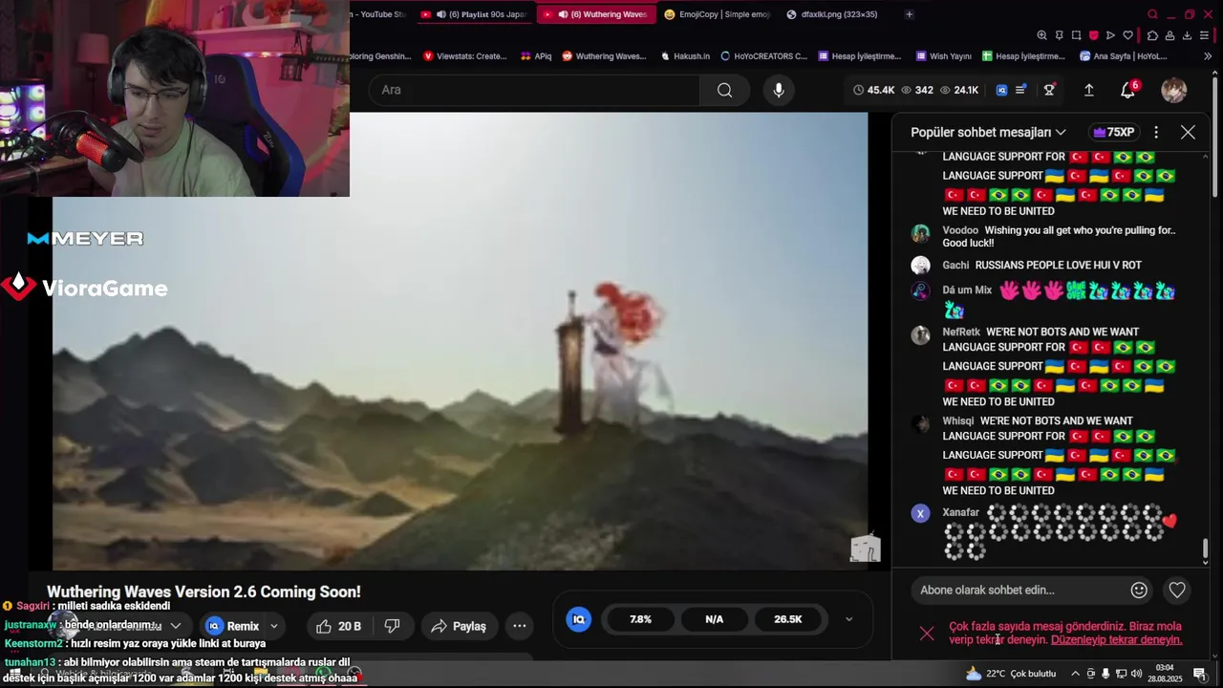Switch to the EmojiCopy tab
This screenshot has height=688, width=1223.
point(718,14)
